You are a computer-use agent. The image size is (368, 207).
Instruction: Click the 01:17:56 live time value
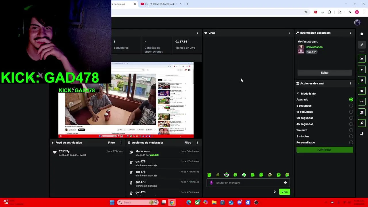[181, 42]
